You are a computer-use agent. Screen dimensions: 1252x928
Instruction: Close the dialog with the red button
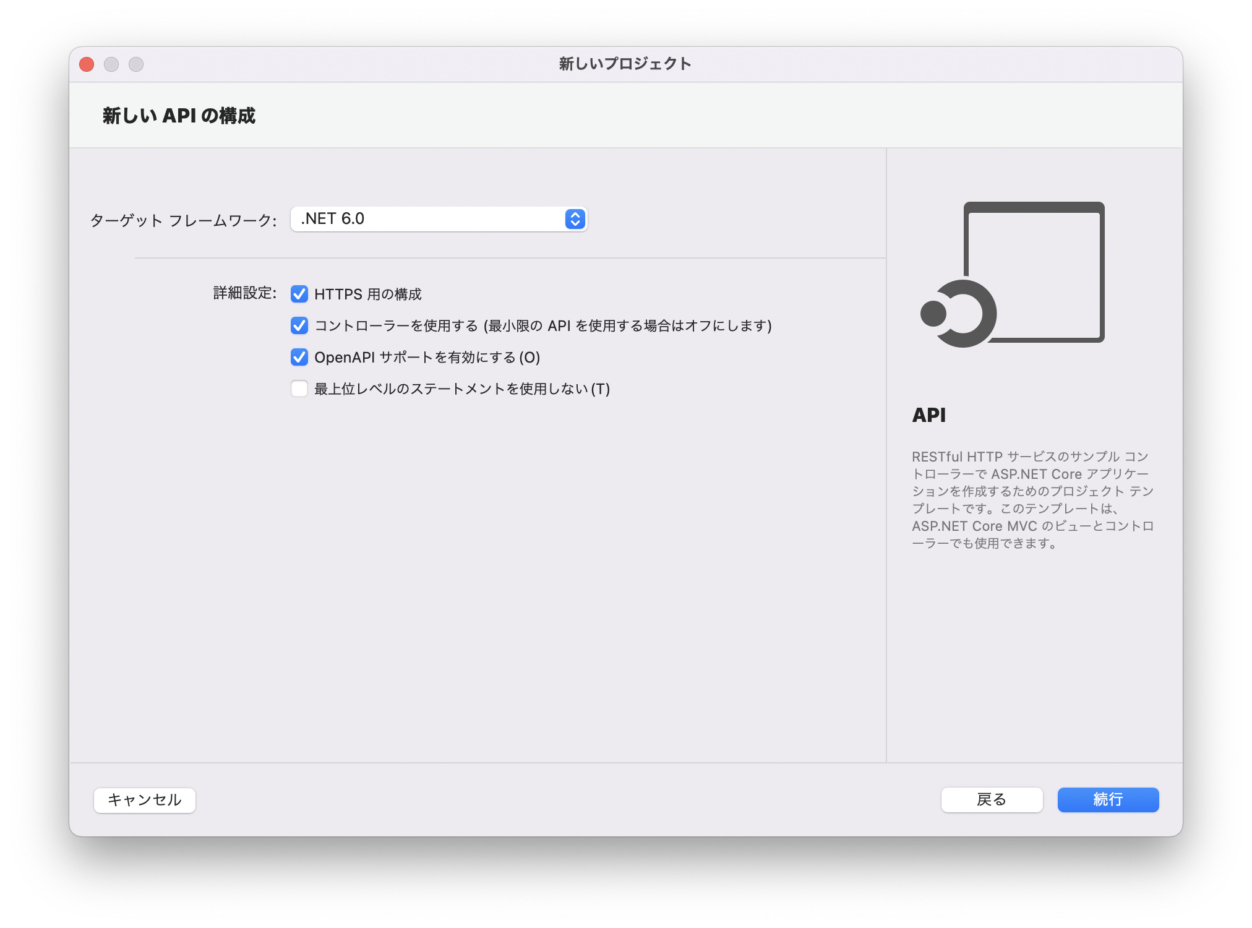point(87,64)
